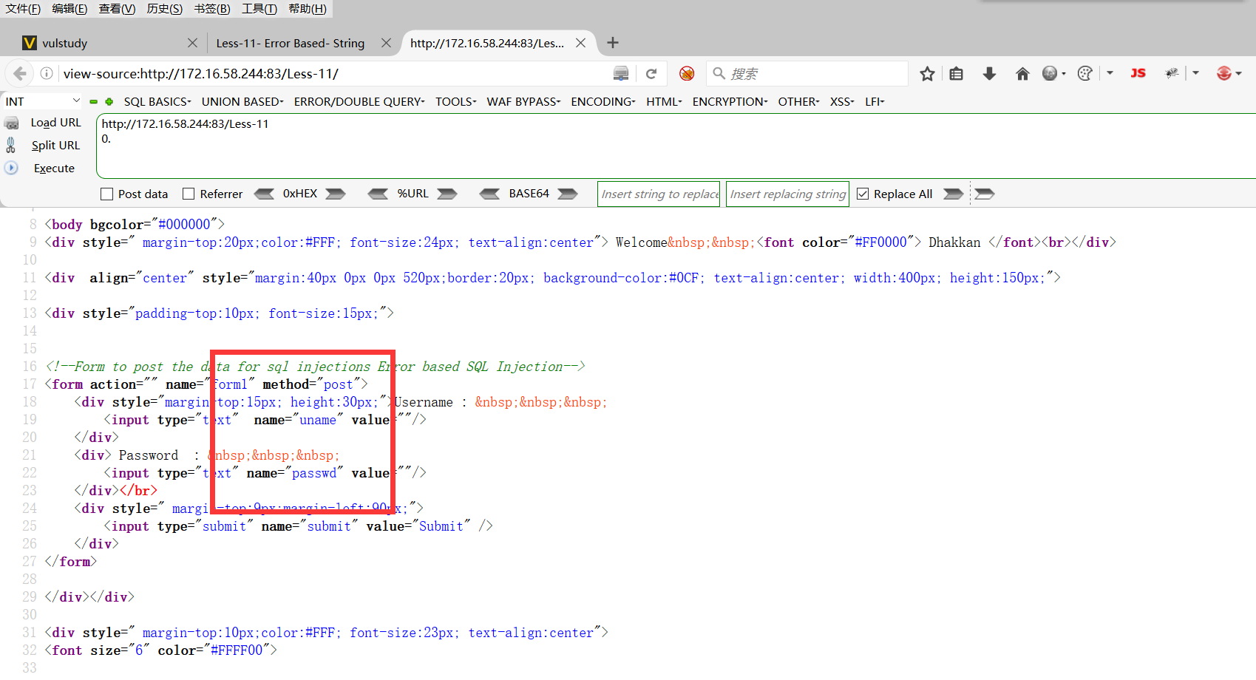Encode BASE64 with right arrow
This screenshot has height=680, width=1256.
[568, 194]
